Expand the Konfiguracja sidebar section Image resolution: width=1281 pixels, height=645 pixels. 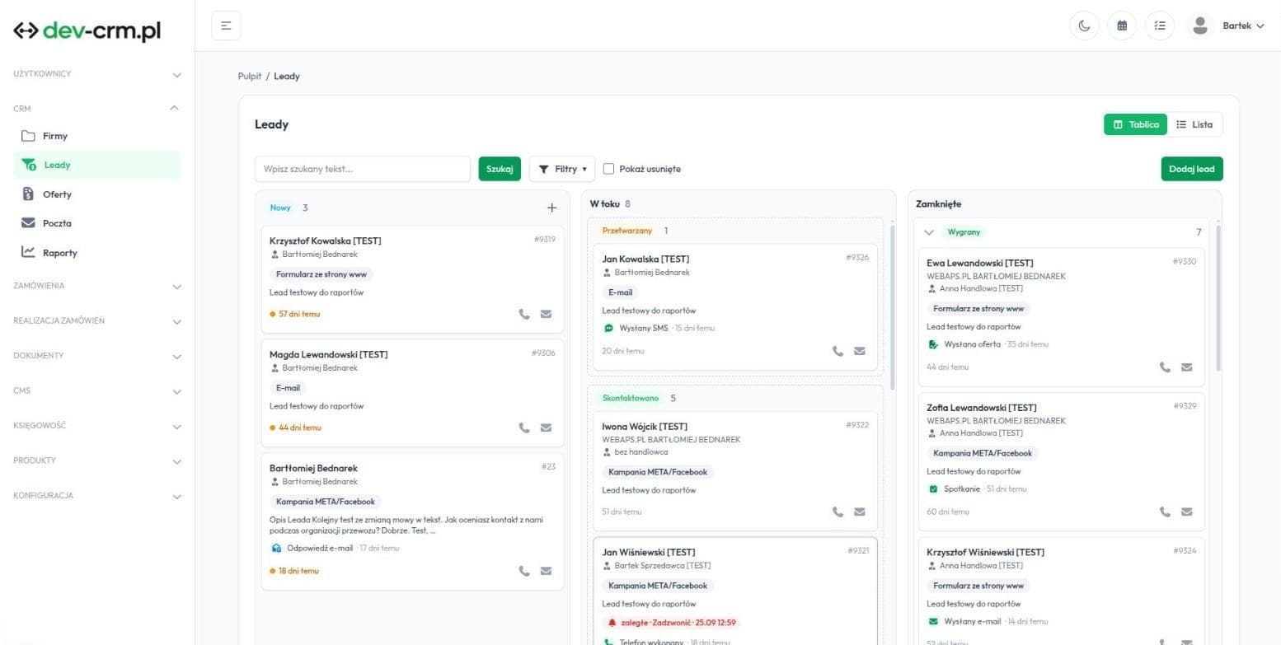pyautogui.click(x=97, y=496)
